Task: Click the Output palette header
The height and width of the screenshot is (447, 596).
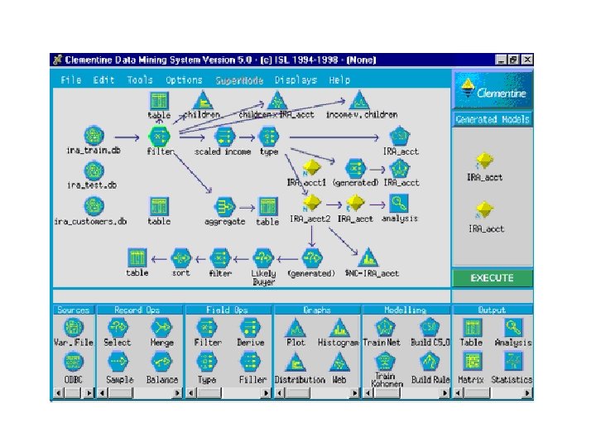Action: coord(493,310)
